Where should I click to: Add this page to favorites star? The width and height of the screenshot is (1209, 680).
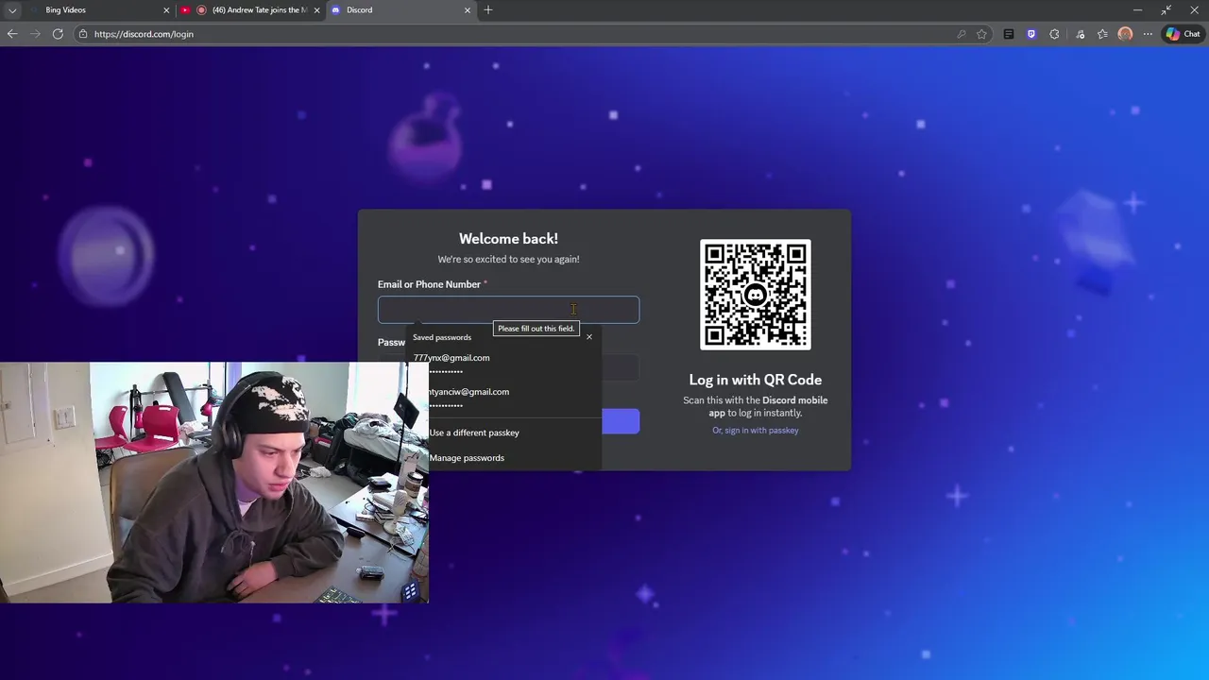pyautogui.click(x=982, y=34)
